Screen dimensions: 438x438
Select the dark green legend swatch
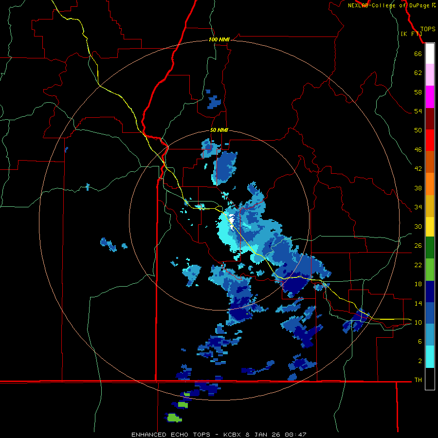click(430, 248)
